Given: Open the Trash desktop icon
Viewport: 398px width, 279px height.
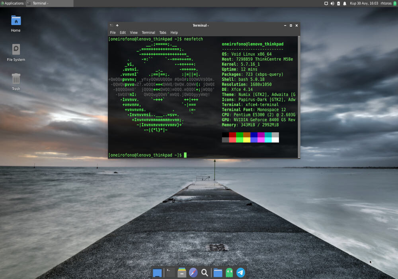Looking at the screenshot, I should (16, 79).
